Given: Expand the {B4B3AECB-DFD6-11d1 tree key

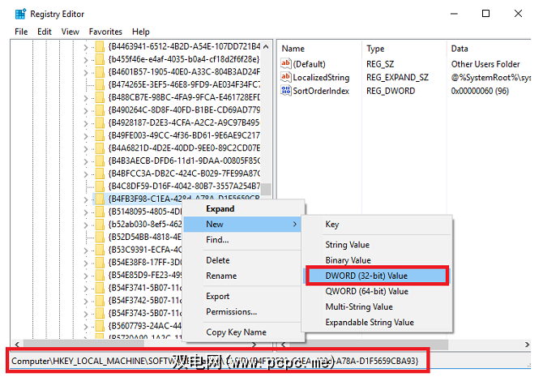Looking at the screenshot, I should pyautogui.click(x=86, y=161).
